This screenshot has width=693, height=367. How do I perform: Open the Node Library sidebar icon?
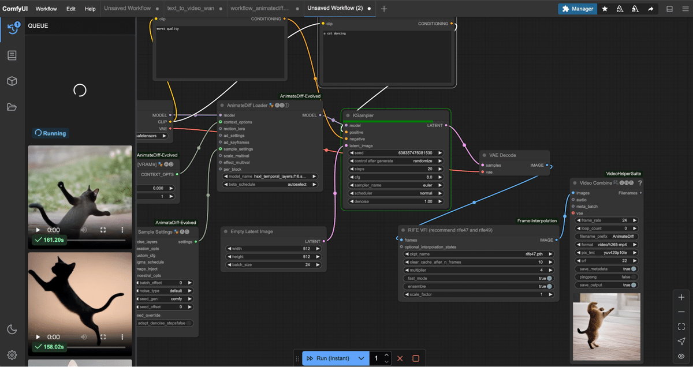[12, 55]
